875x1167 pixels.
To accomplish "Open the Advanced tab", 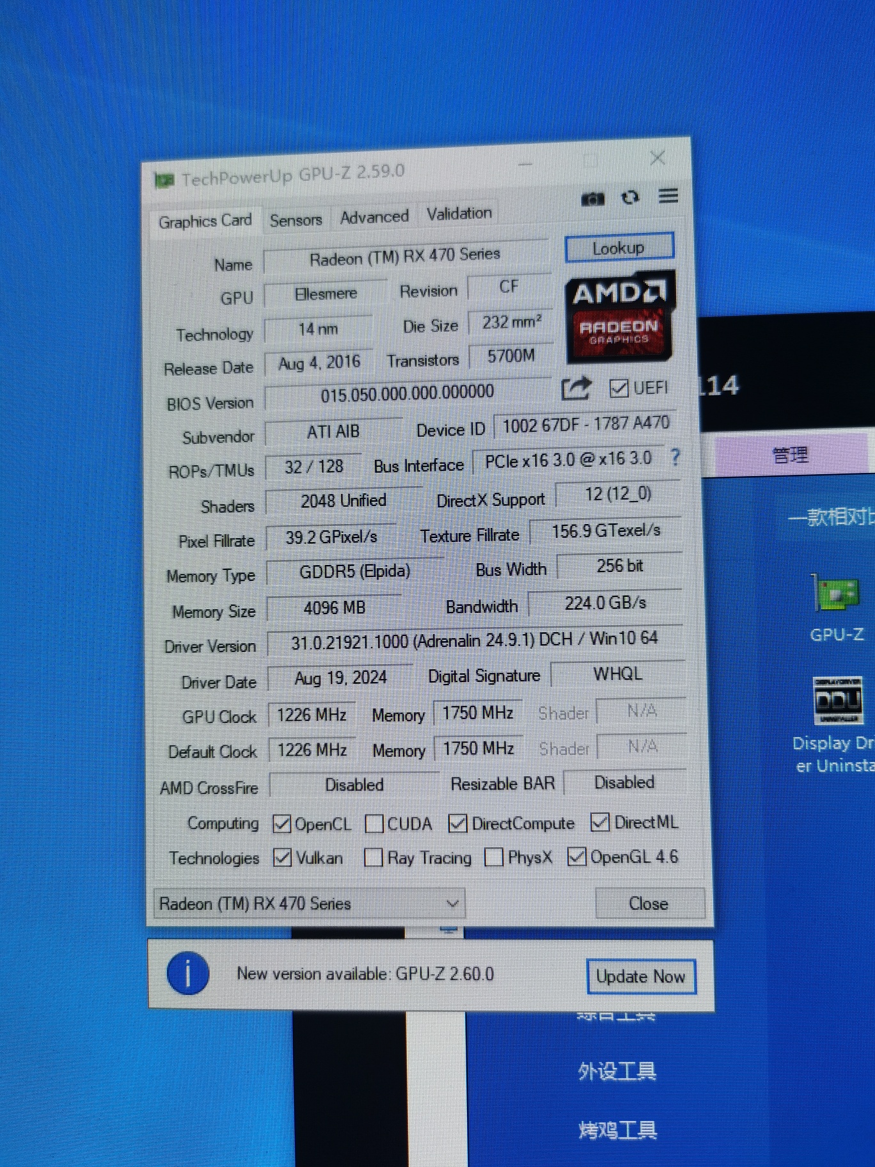I will pyautogui.click(x=374, y=217).
